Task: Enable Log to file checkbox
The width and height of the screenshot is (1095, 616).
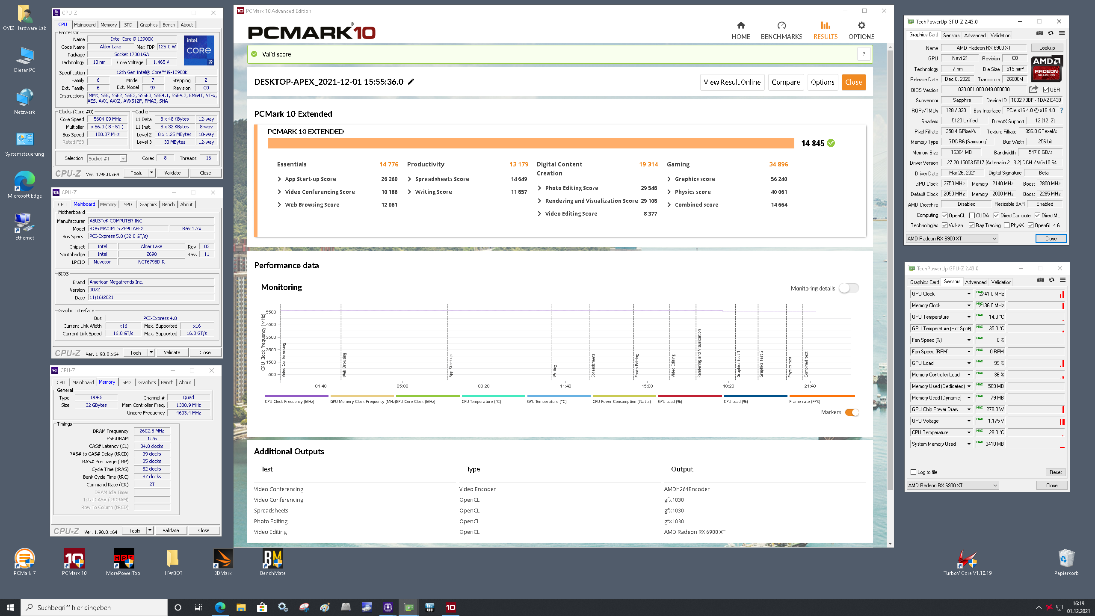Action: coord(914,472)
